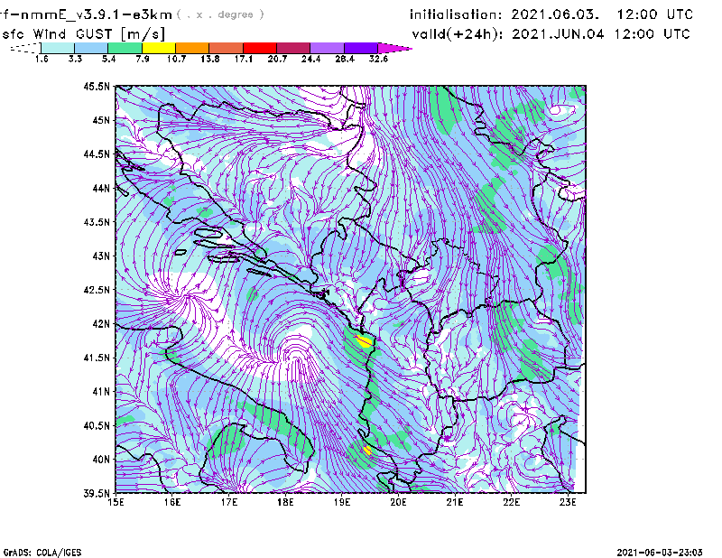Image resolution: width=722 pixels, height=558 pixels.
Task: Click the 23E longitude label
Action: (568, 502)
